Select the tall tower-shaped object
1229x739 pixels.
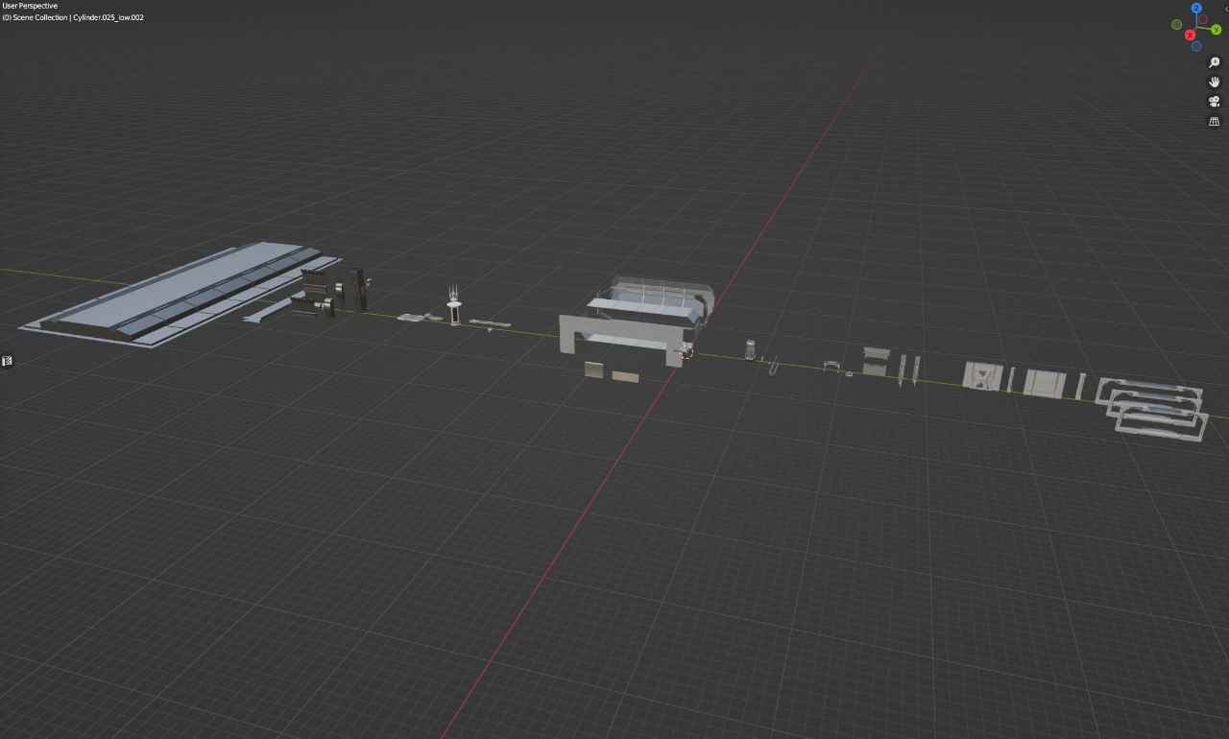[453, 304]
